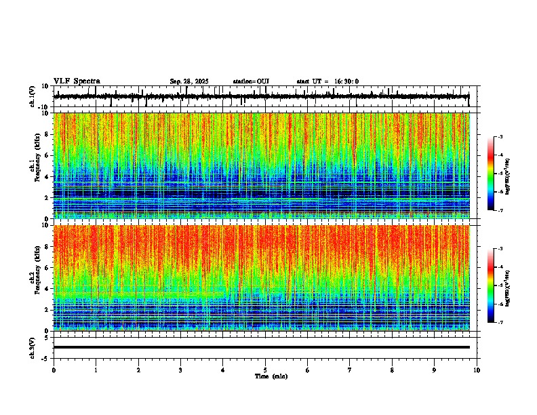Click the 'ch.1(V)' axis label
The height and width of the screenshot is (415, 537).
tap(33, 96)
